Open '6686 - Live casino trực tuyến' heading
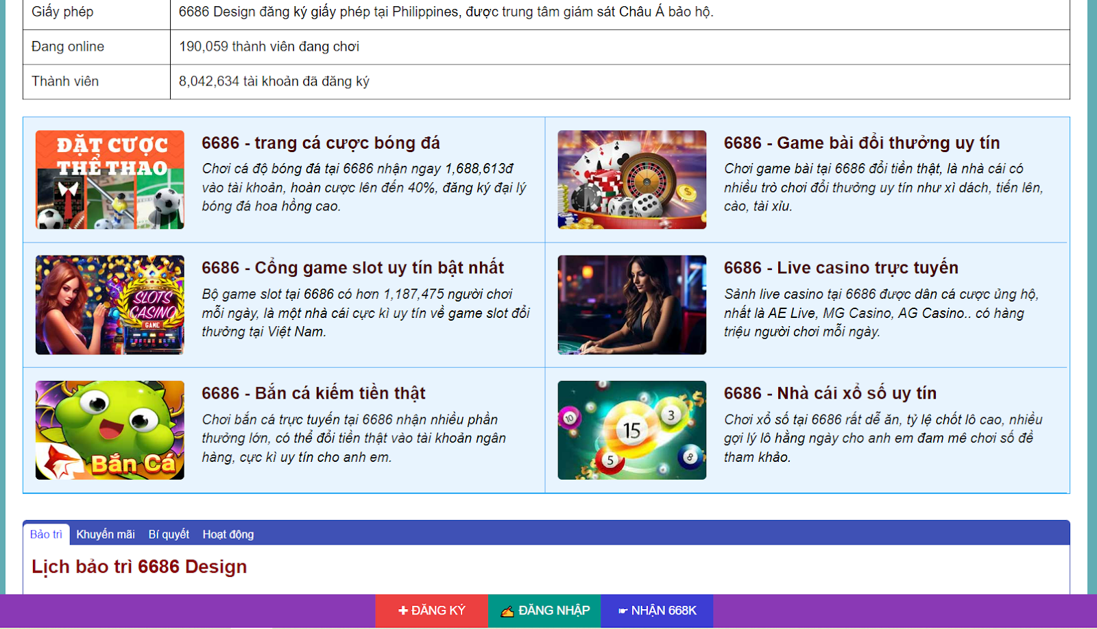1097x629 pixels. click(x=841, y=268)
